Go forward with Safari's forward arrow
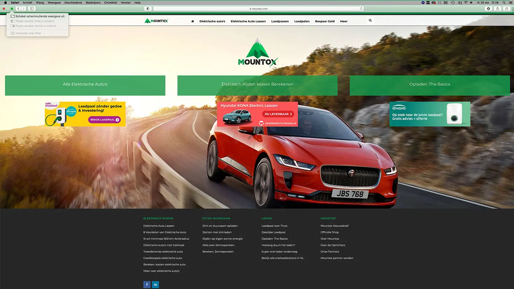 tap(23, 8)
